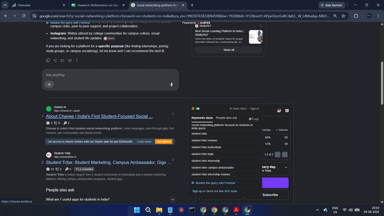Open Chrome profile avatar
Image resolution: width=384 pixels, height=216 pixels.
(369, 16)
